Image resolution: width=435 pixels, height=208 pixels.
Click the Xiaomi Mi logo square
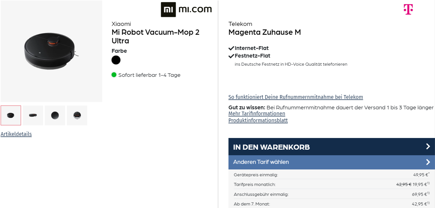tap(168, 9)
